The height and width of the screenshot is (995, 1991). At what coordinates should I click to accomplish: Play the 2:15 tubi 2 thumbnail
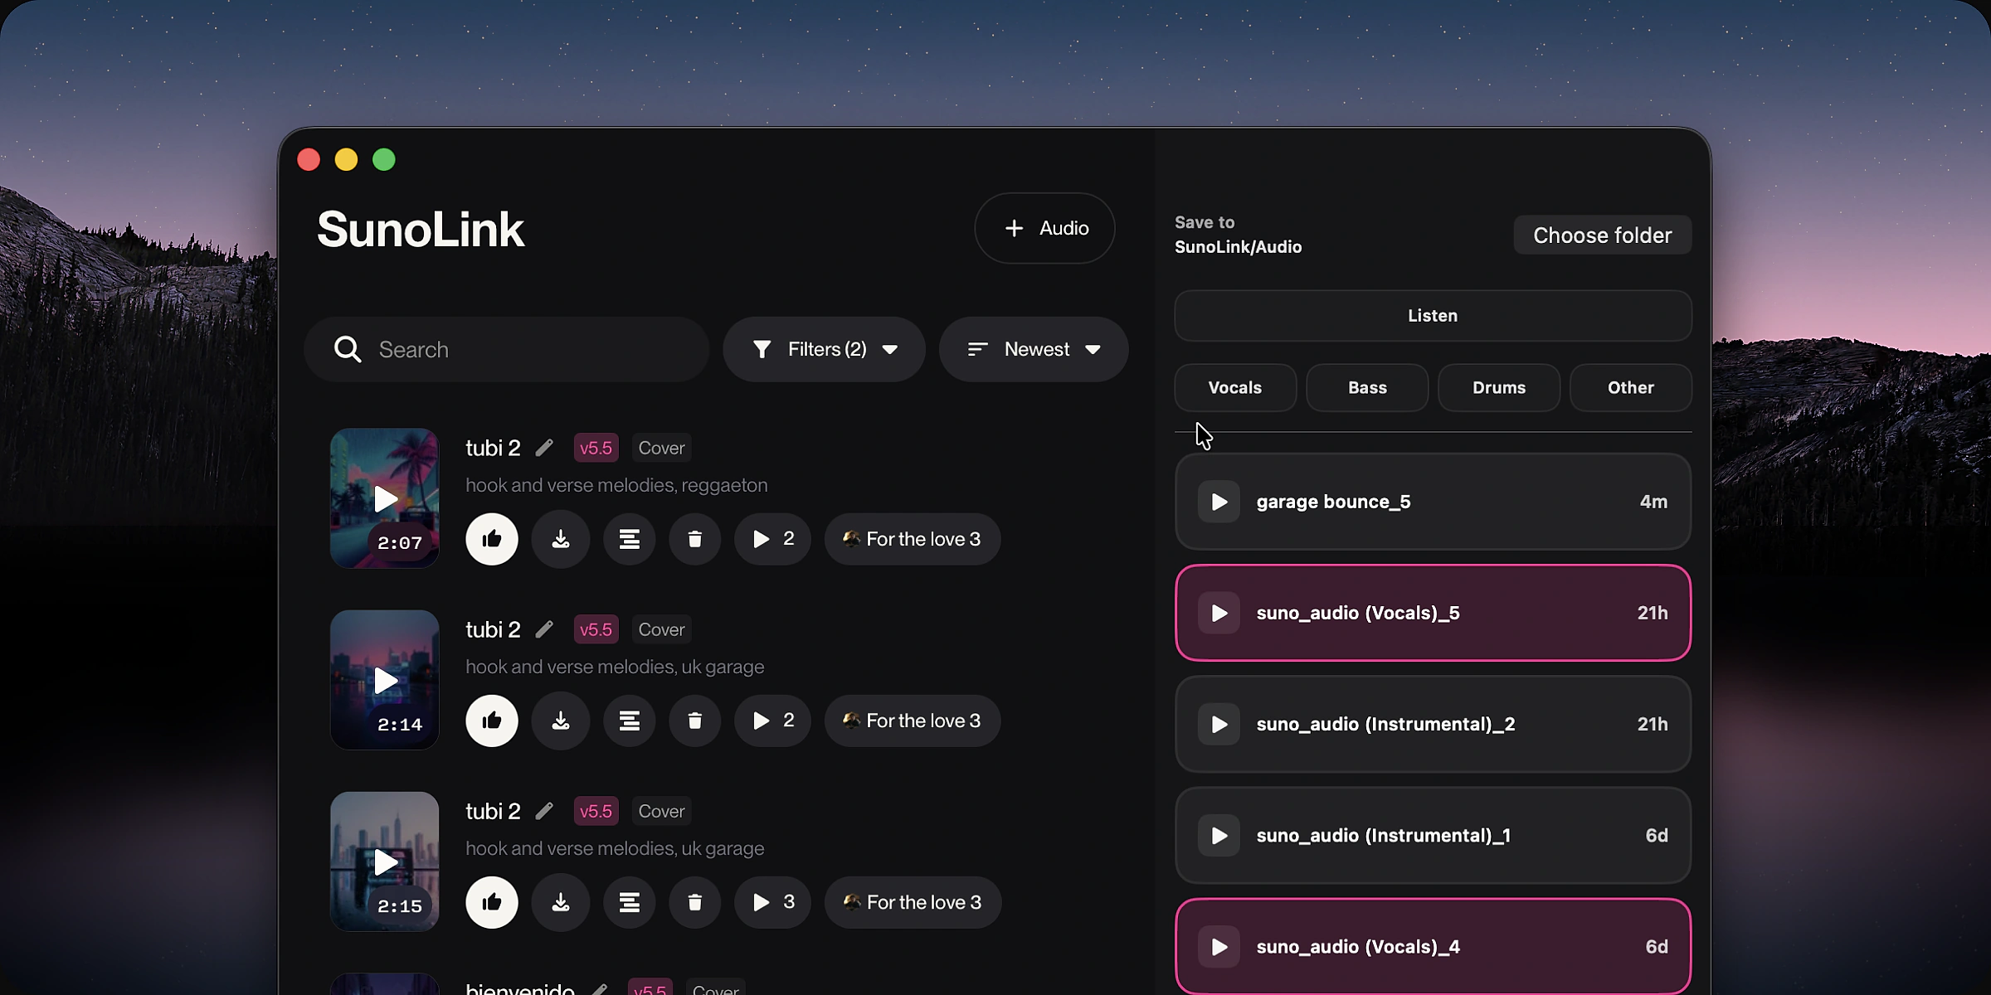point(385,862)
